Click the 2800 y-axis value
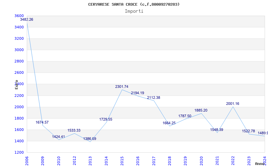This screenshot has width=268, height=167. (x=19, y=61)
